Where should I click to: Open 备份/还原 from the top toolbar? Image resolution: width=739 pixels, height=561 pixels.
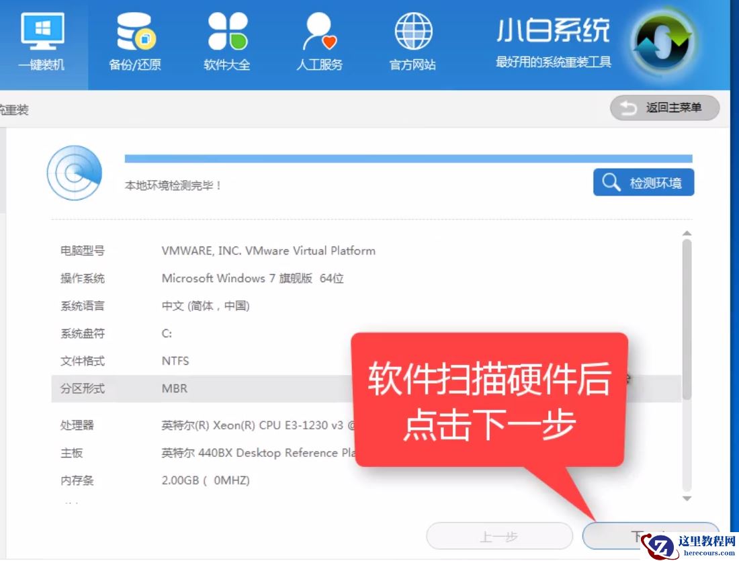pyautogui.click(x=134, y=40)
